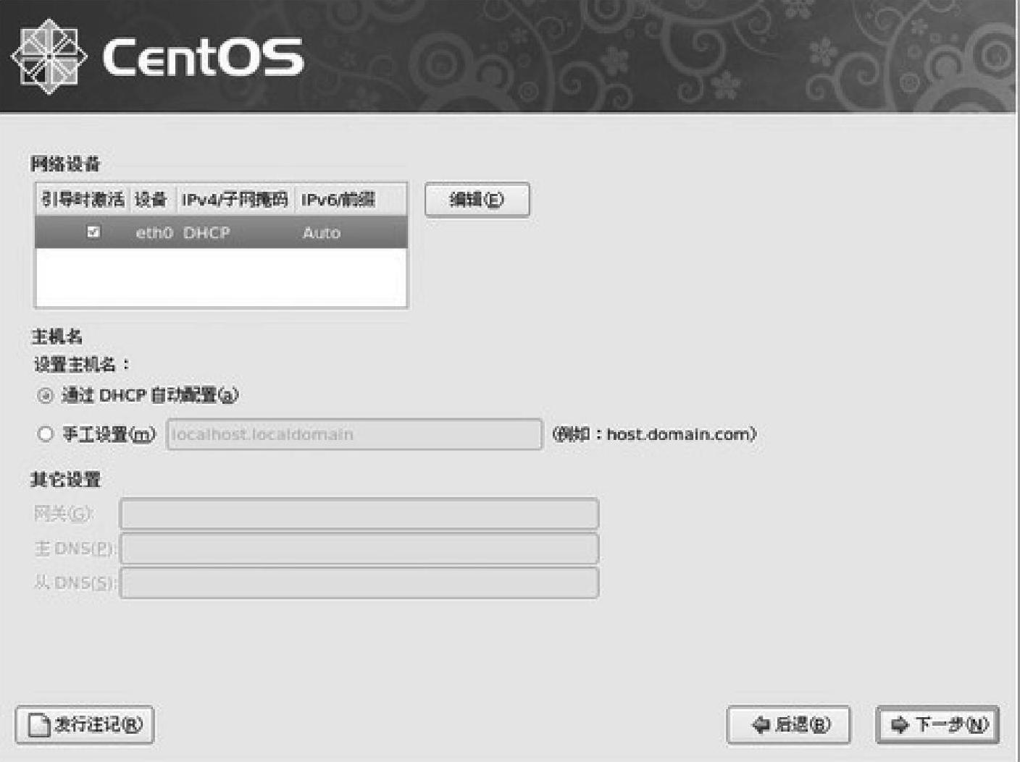
Task: Click the IPv4/子网掩码 column header
Action: (x=235, y=199)
